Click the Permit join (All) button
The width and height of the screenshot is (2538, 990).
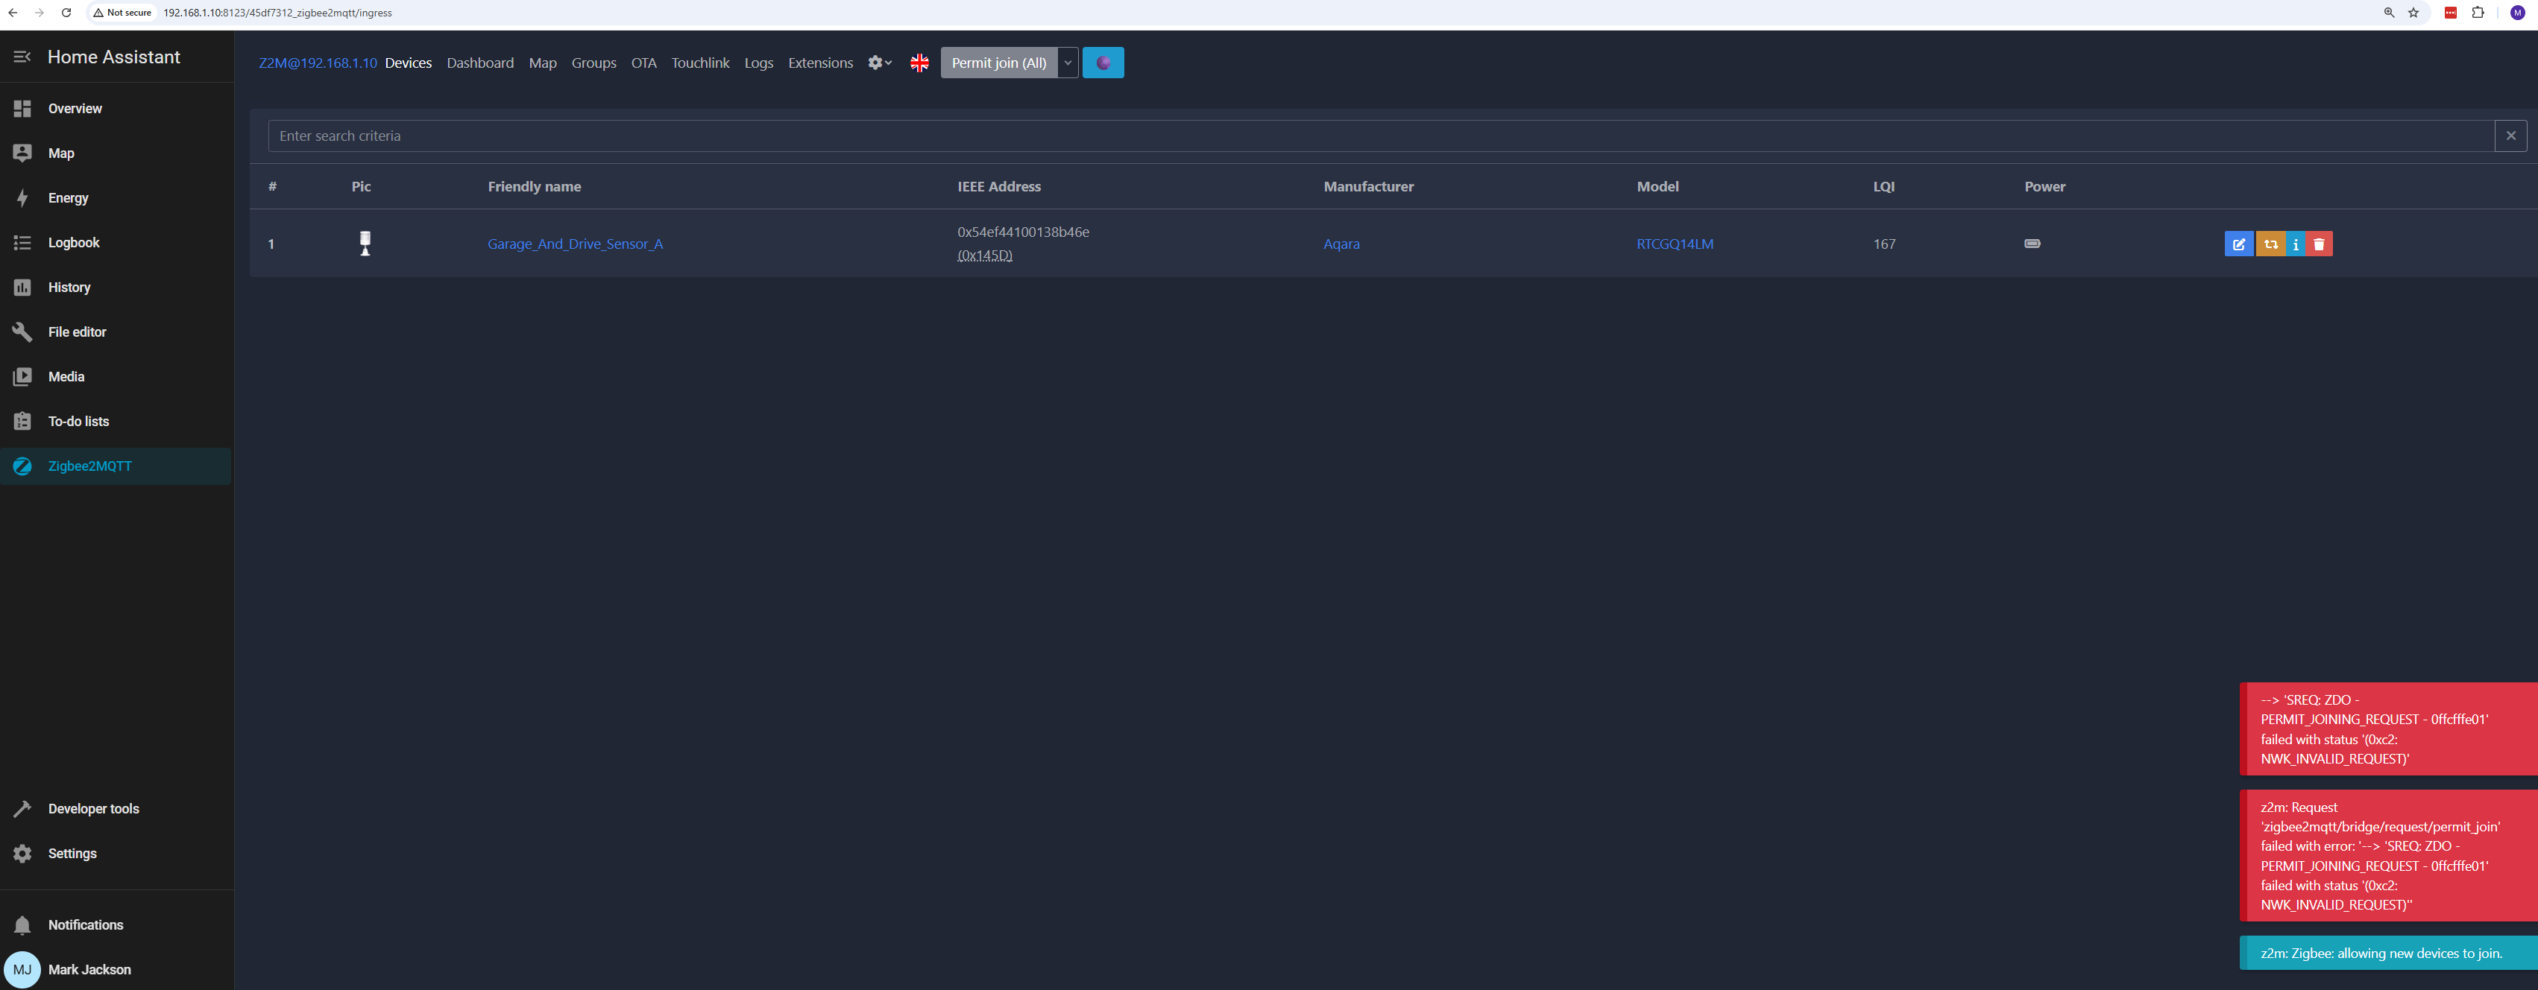point(999,63)
